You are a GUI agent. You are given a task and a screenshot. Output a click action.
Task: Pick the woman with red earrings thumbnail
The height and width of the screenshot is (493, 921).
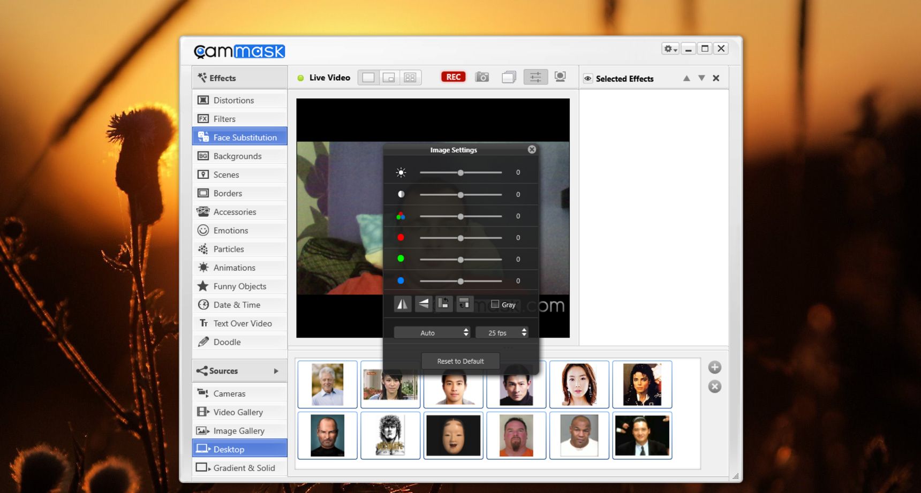(x=579, y=384)
